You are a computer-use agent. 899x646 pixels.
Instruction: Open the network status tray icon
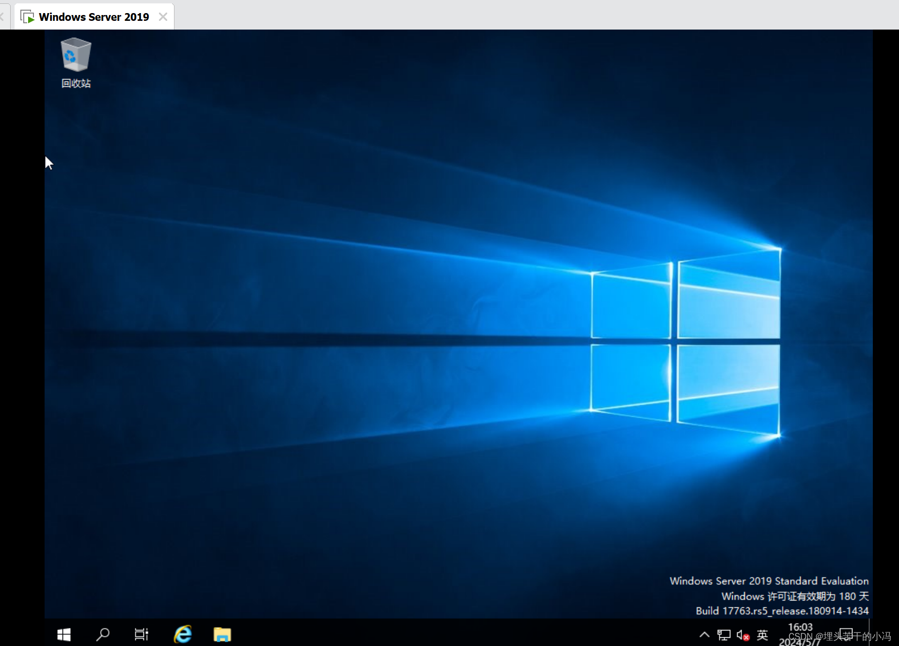[724, 635]
